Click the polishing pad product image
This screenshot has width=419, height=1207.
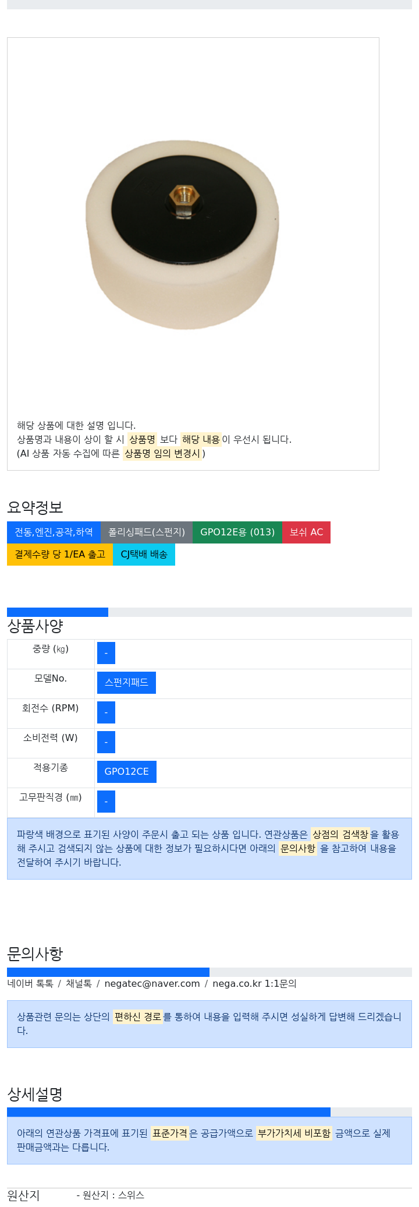[x=182, y=235]
